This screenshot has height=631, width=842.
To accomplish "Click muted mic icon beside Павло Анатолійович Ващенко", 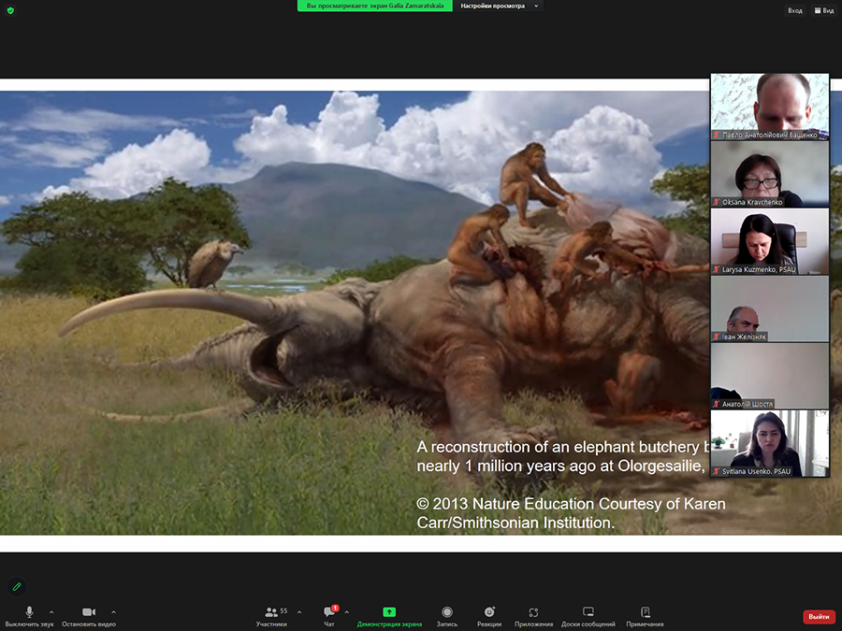I will point(717,136).
